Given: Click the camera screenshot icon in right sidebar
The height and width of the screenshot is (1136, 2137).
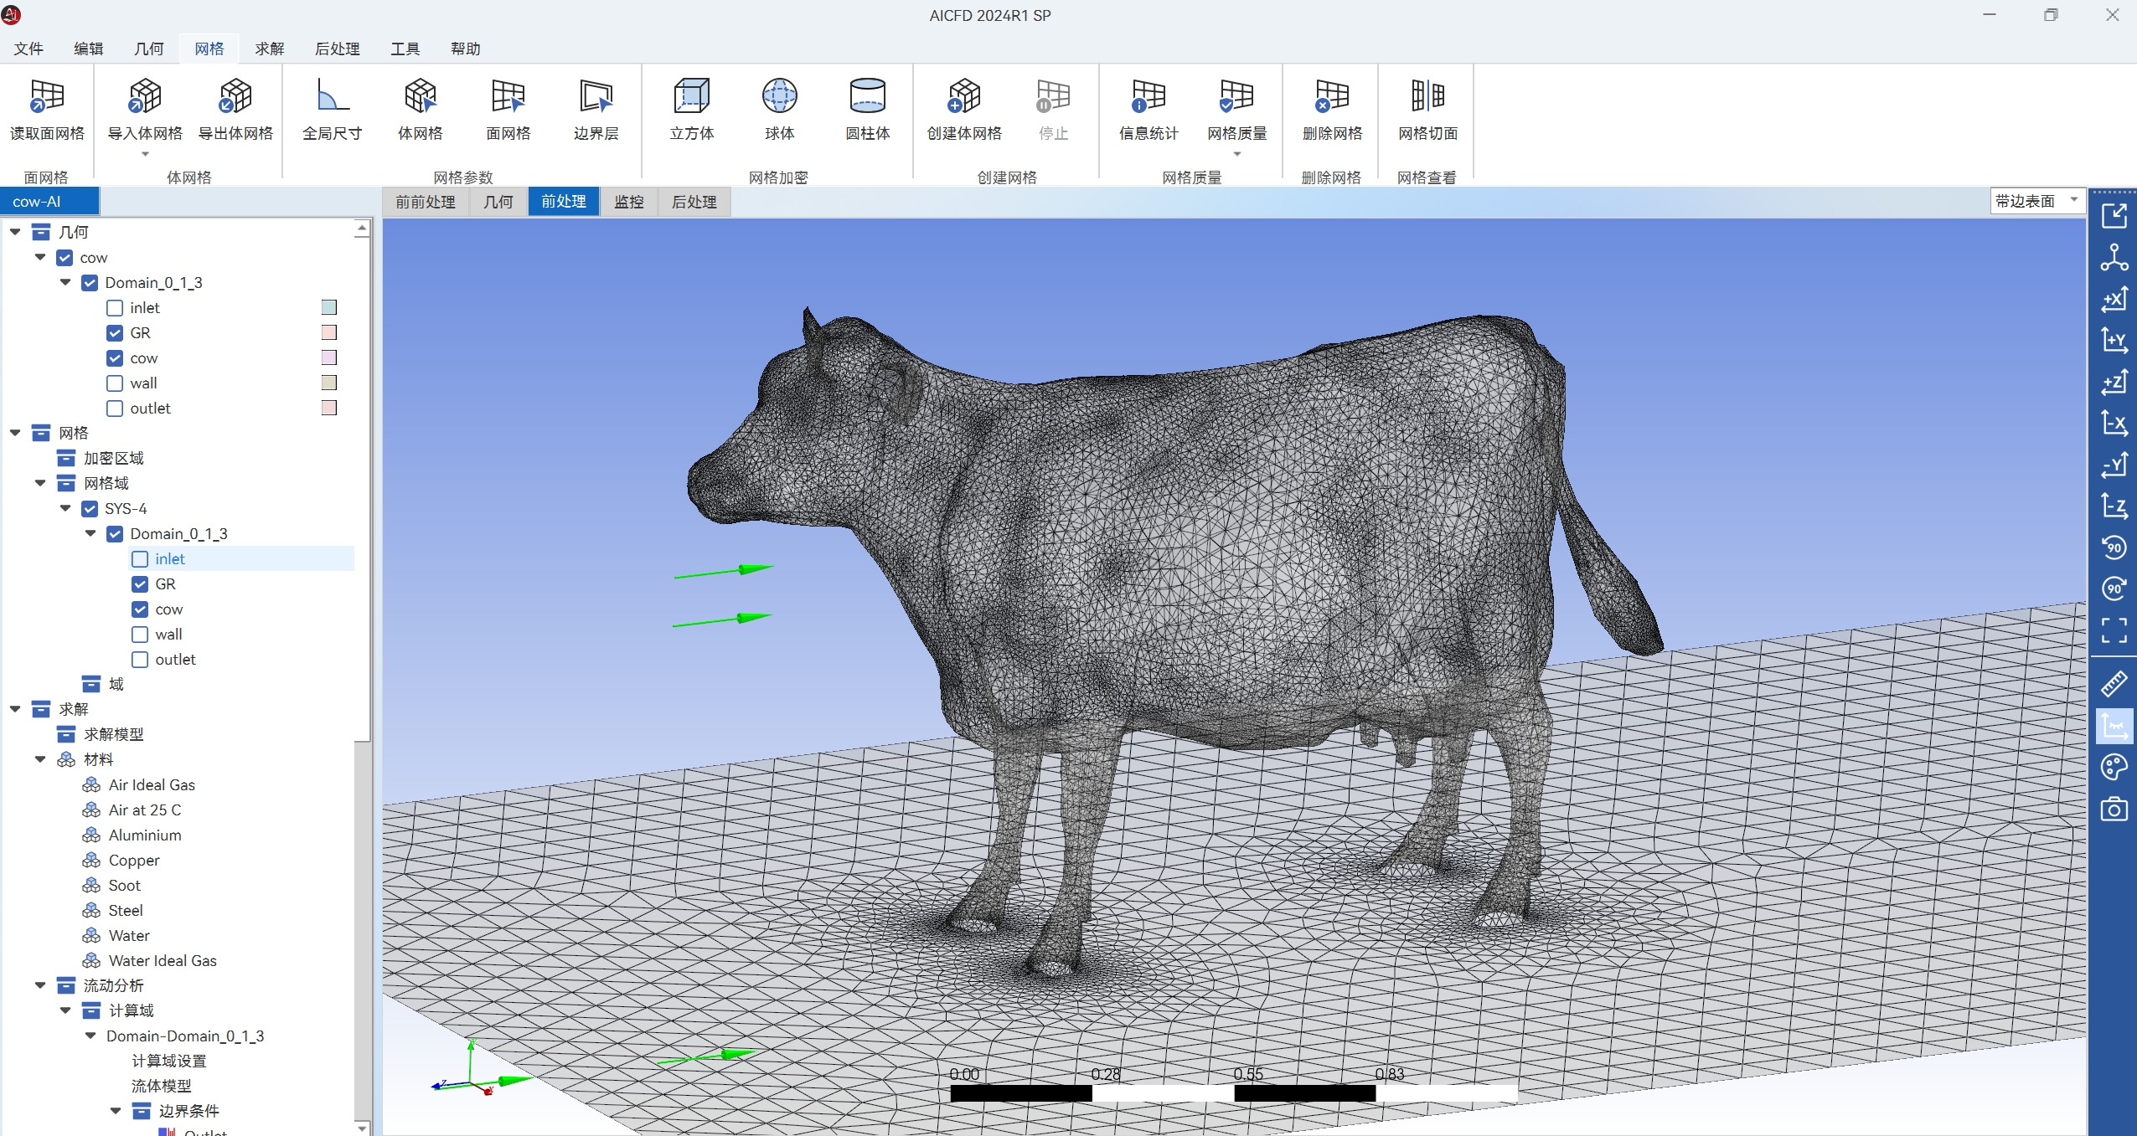Looking at the screenshot, I should 2114,810.
